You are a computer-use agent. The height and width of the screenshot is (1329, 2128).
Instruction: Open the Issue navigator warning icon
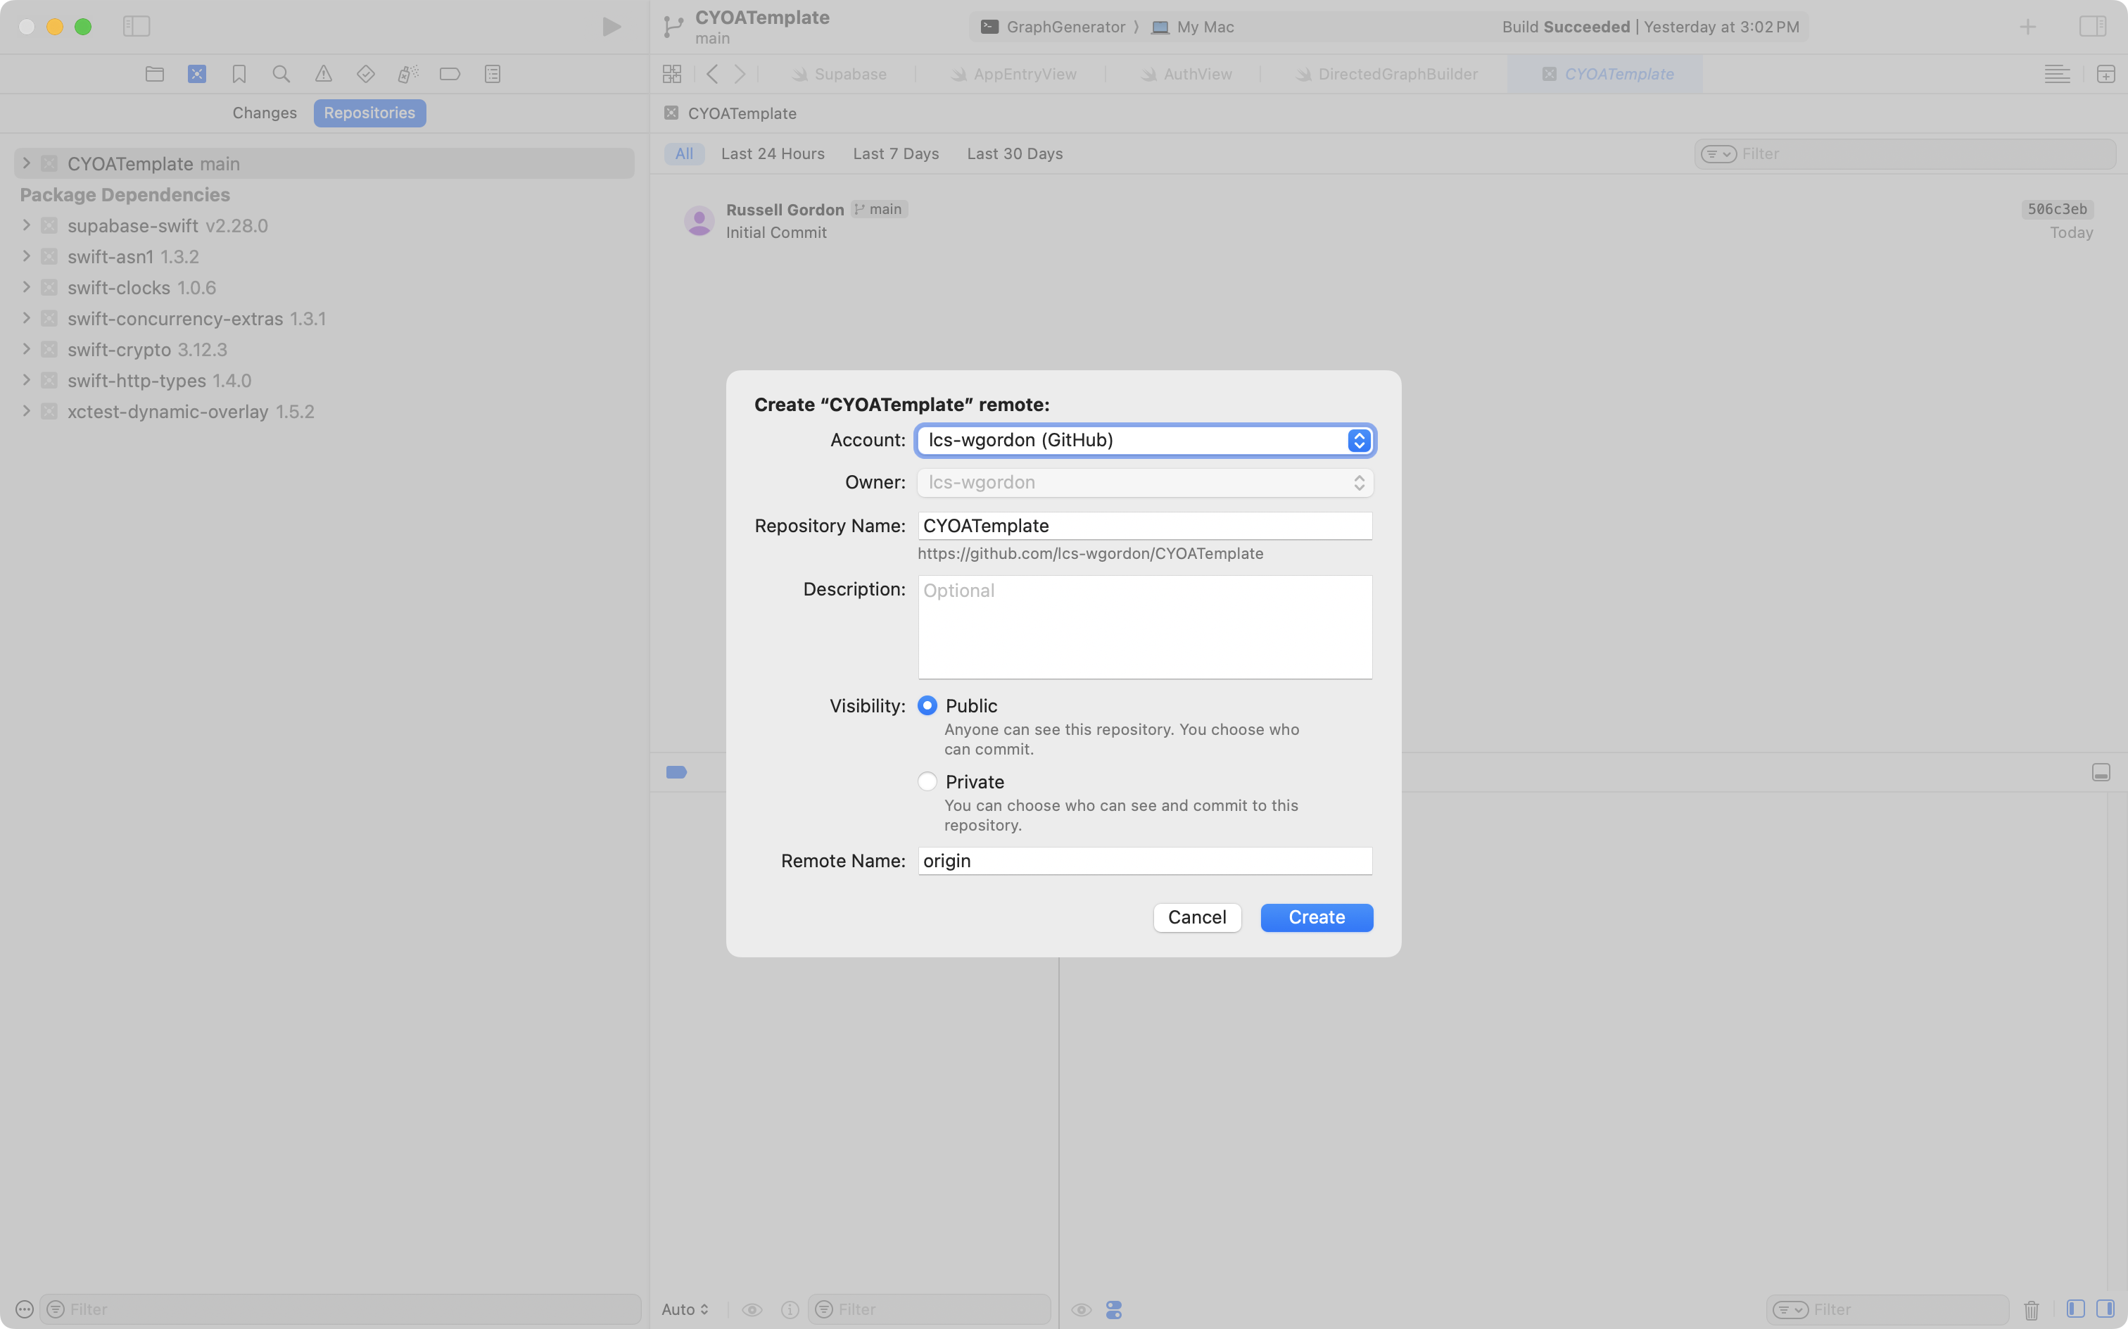pyautogui.click(x=323, y=74)
